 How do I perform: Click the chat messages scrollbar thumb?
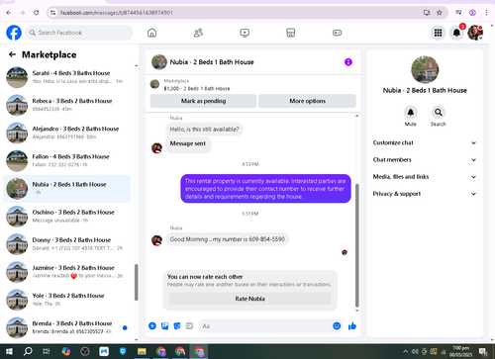pyautogui.click(x=356, y=245)
